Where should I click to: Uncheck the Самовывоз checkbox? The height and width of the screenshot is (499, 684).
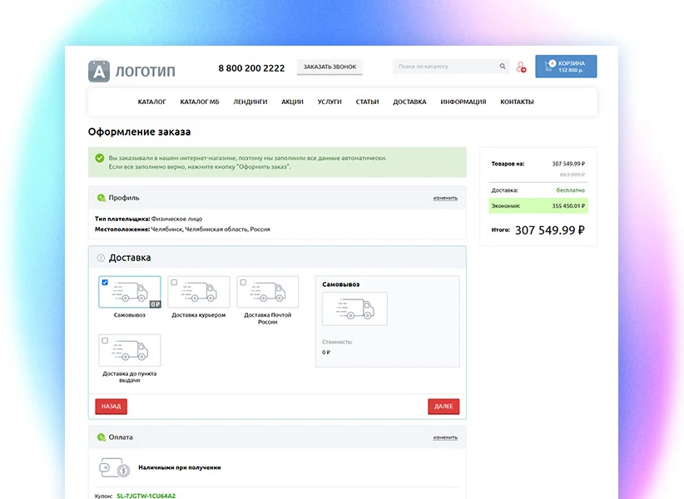click(x=105, y=283)
